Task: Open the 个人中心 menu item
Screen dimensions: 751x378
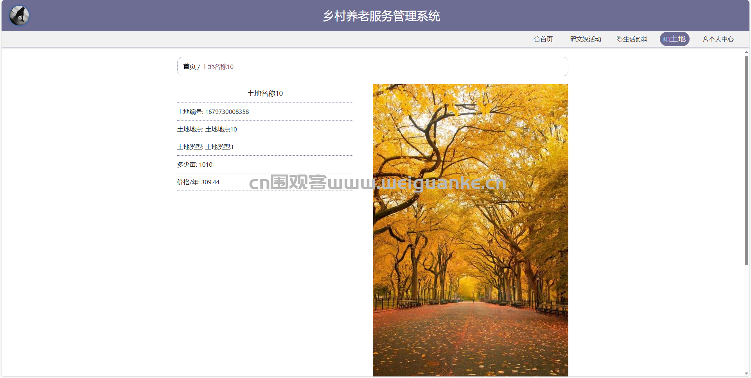Action: (x=718, y=39)
